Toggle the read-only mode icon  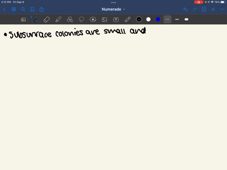click(23, 19)
